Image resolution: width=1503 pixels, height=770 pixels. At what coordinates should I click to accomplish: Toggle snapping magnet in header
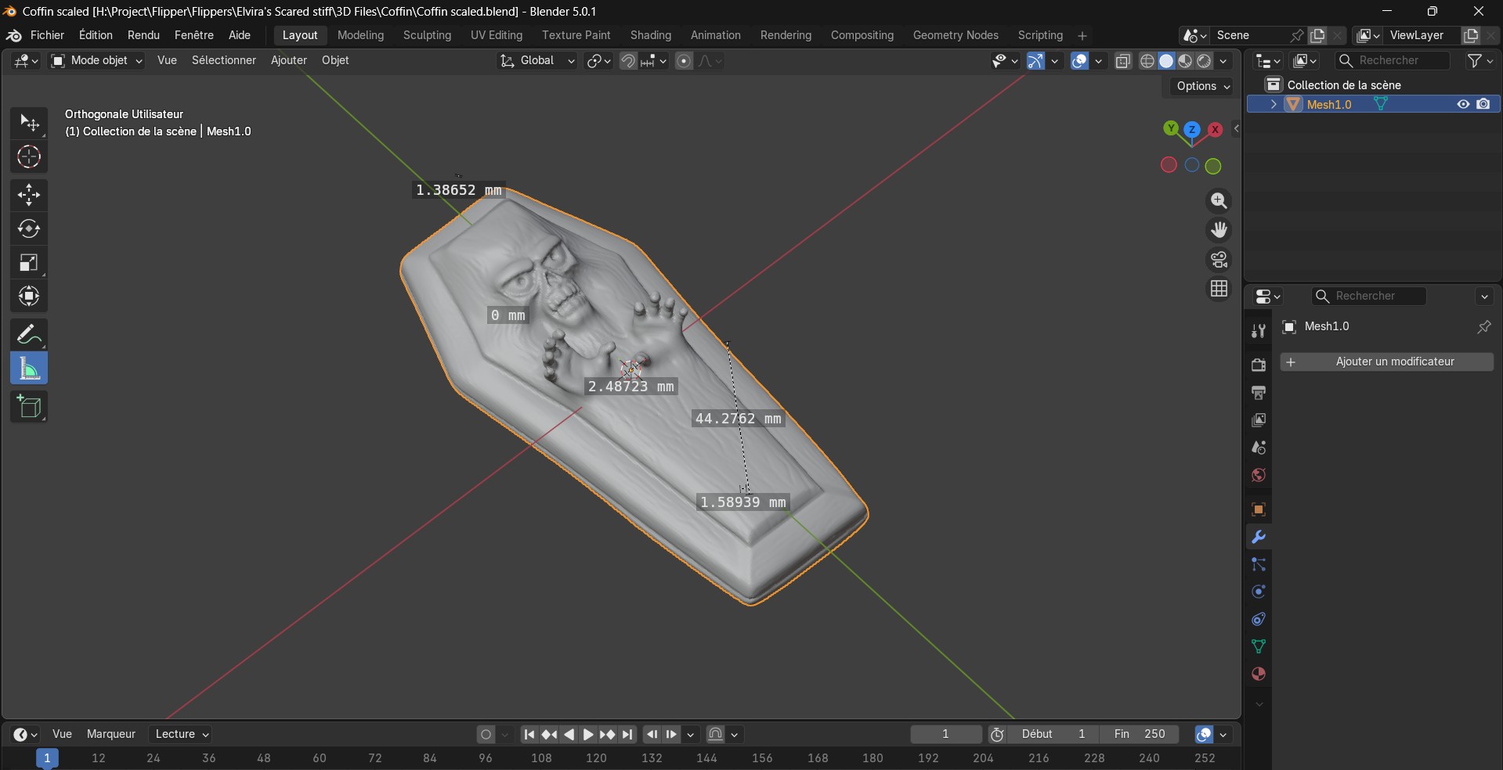click(627, 61)
